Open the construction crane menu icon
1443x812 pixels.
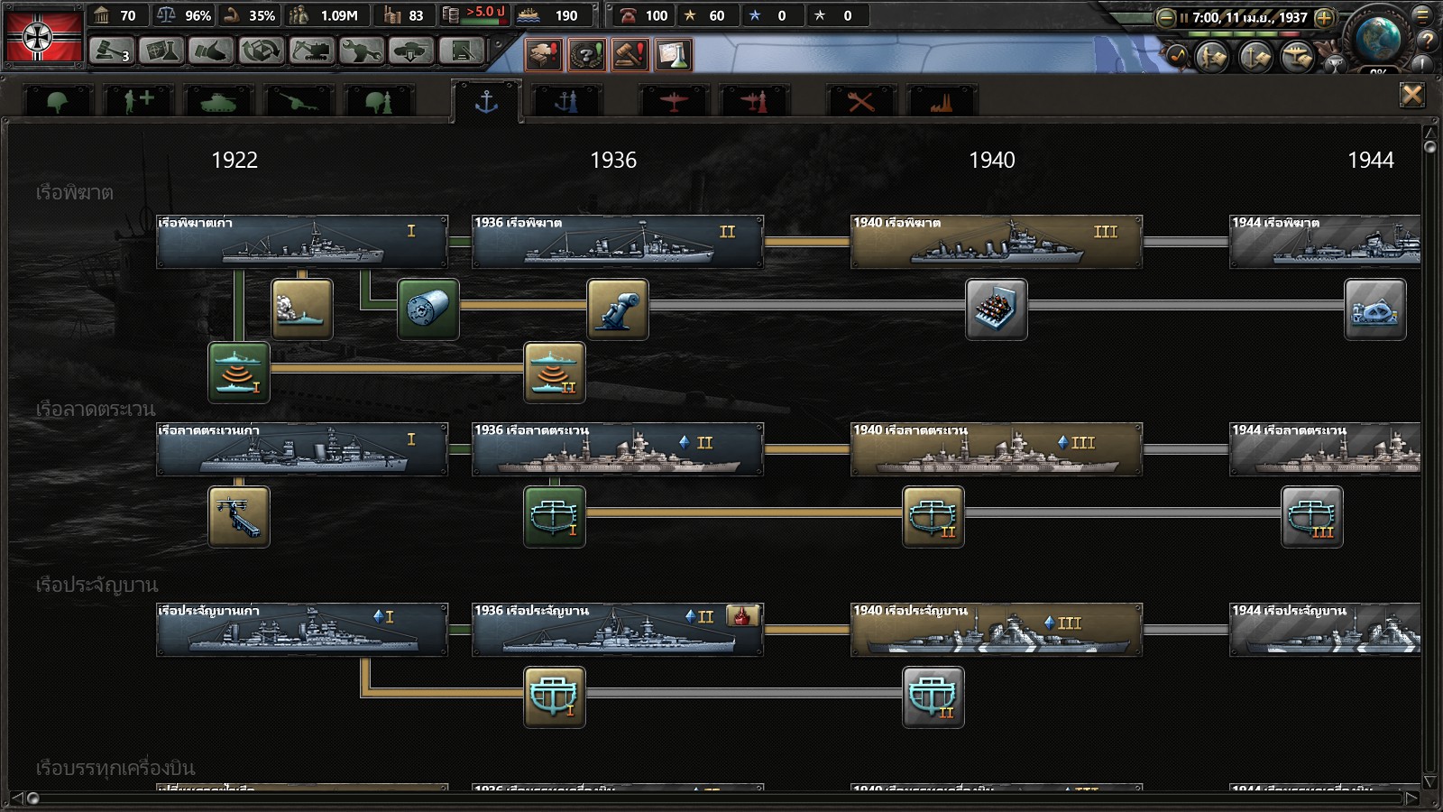[311, 51]
